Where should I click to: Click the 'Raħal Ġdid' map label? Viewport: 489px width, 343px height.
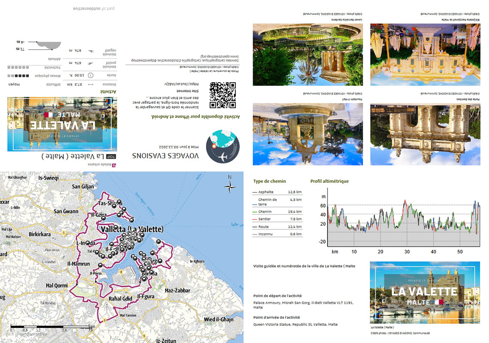(121, 299)
